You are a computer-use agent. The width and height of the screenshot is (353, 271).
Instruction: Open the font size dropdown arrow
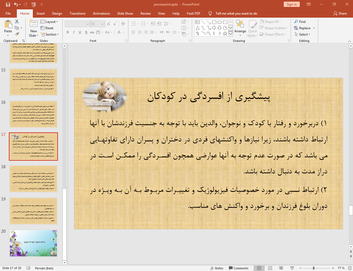click(x=103, y=24)
